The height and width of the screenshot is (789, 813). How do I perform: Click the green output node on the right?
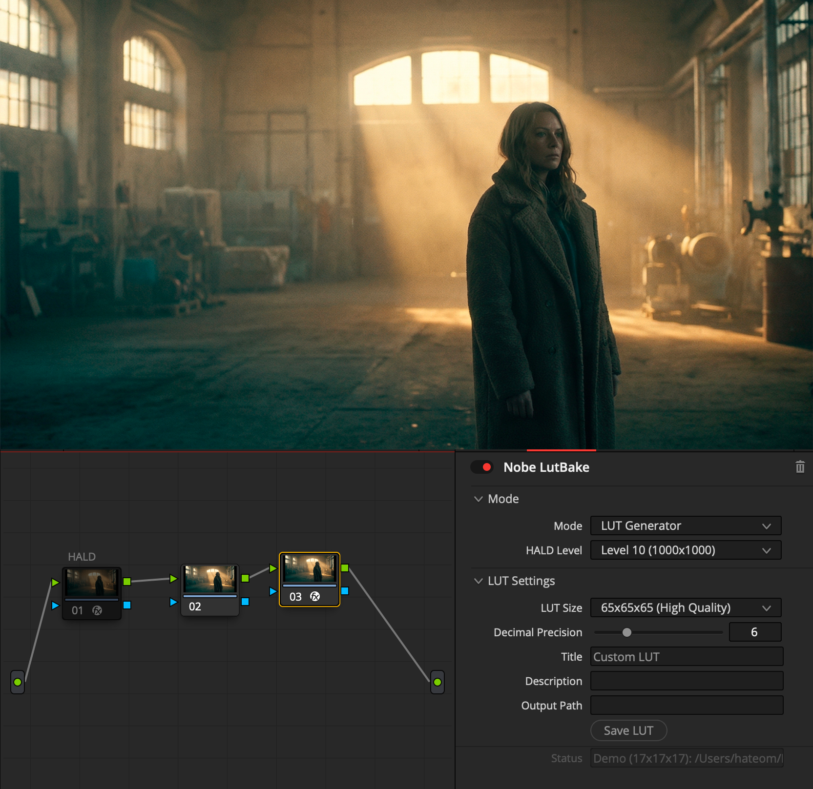pos(438,682)
